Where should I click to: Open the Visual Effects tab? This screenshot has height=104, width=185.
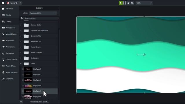pyautogui.click(x=10, y=34)
